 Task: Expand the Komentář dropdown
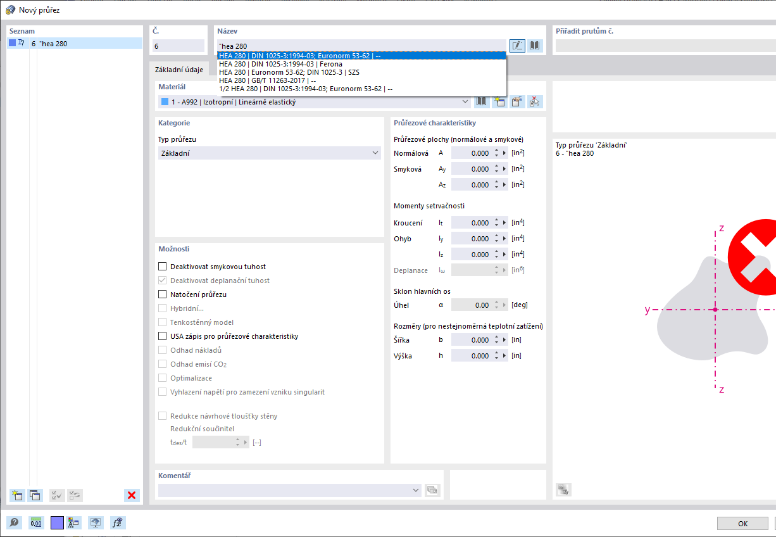coord(416,490)
